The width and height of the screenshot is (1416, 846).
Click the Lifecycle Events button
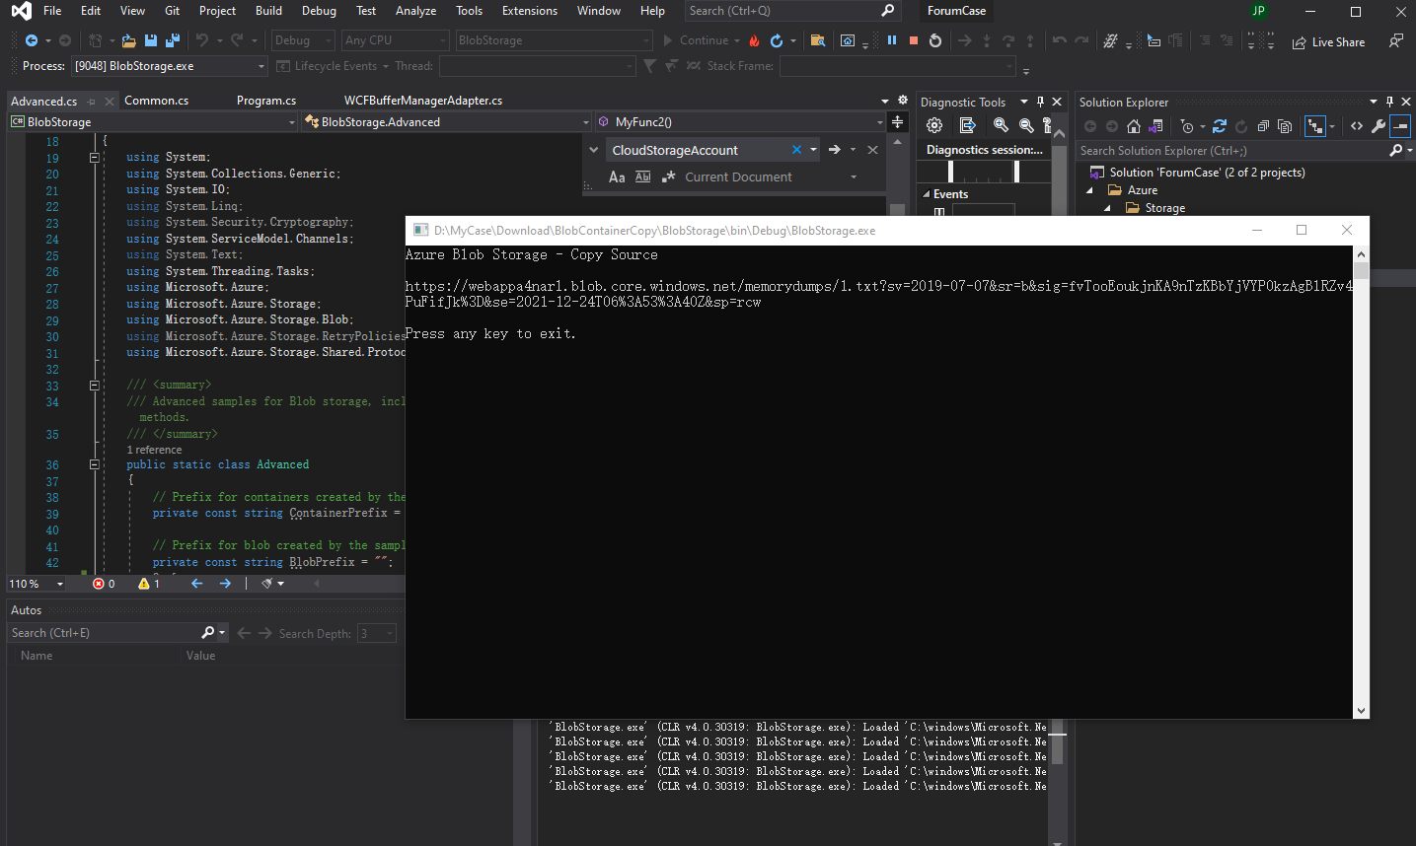(327, 66)
